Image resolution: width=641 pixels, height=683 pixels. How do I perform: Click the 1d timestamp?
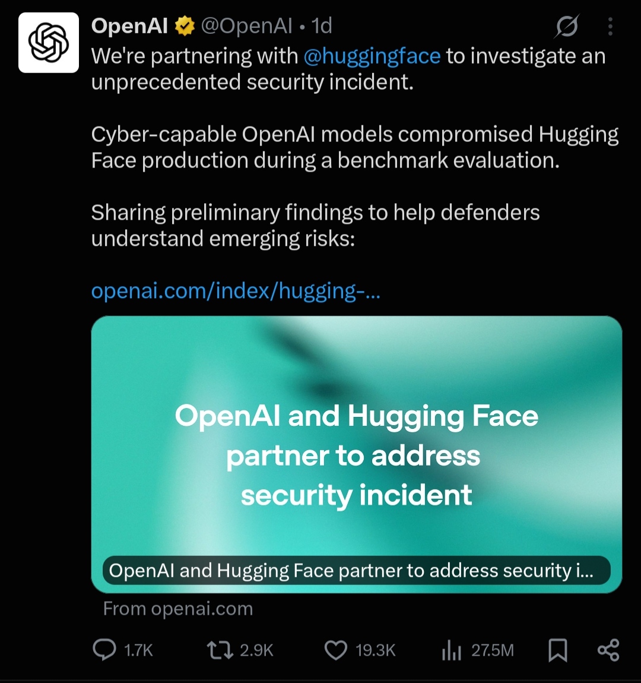pyautogui.click(x=322, y=26)
